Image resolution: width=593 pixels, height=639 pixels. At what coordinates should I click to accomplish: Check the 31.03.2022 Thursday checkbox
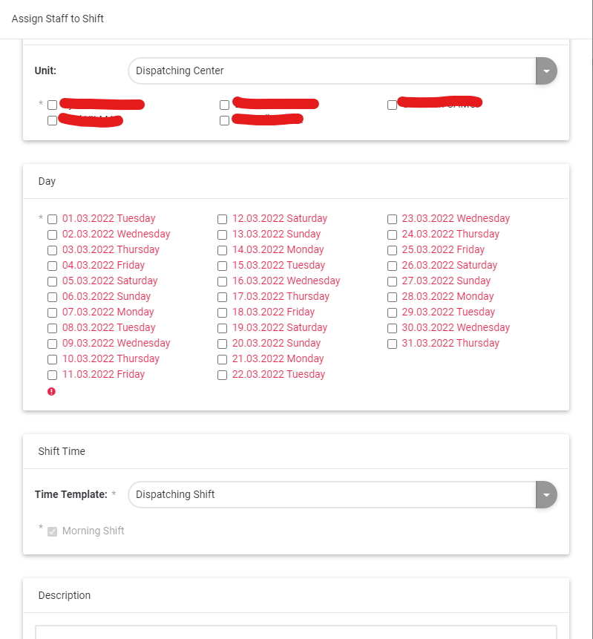point(392,344)
